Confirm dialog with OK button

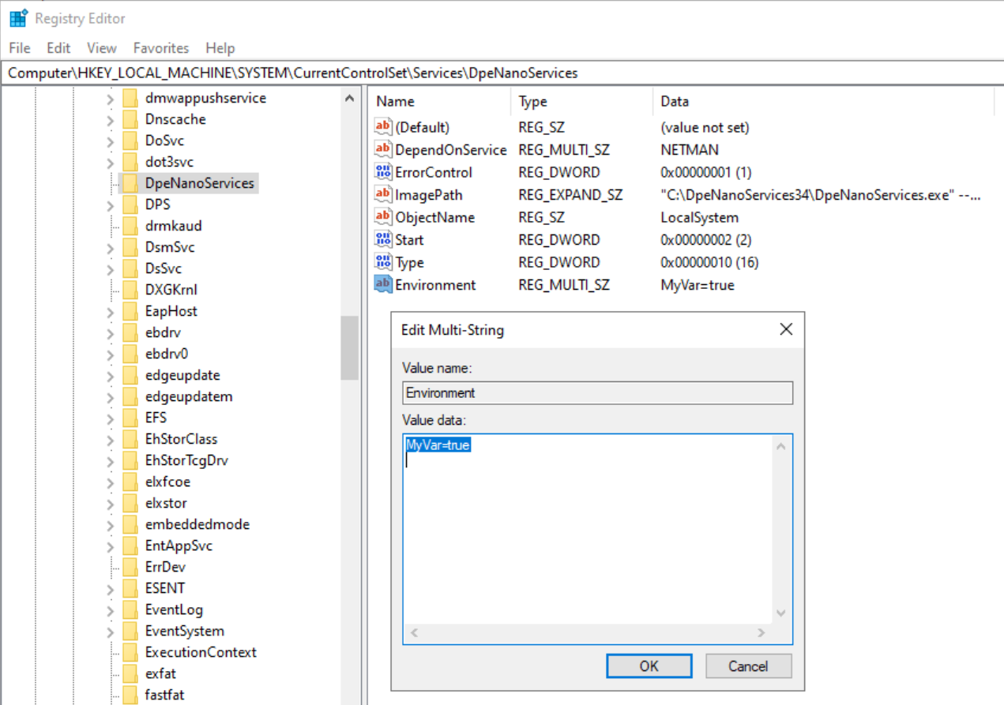tap(649, 666)
